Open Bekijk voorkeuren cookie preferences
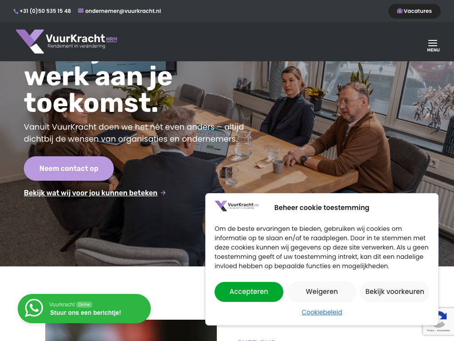Viewport: 454px width, 341px height. (x=395, y=292)
